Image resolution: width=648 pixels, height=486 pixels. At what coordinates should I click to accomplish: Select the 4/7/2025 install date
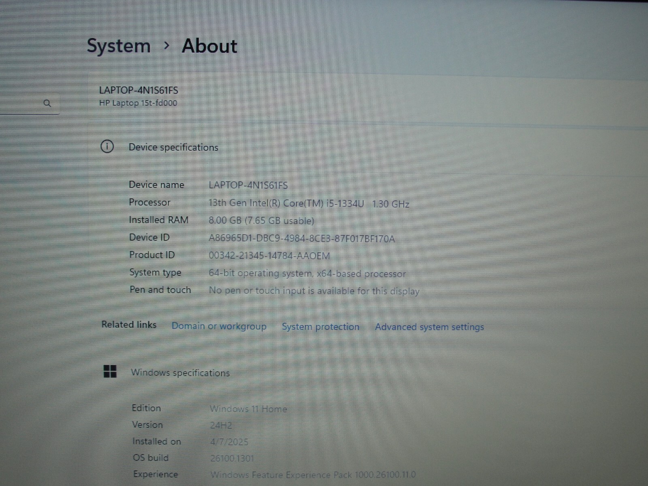pyautogui.click(x=229, y=442)
